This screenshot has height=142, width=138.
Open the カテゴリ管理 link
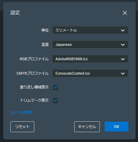[x=21, y=113]
